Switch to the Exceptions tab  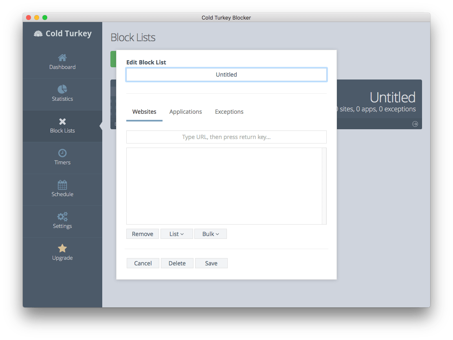pos(229,112)
